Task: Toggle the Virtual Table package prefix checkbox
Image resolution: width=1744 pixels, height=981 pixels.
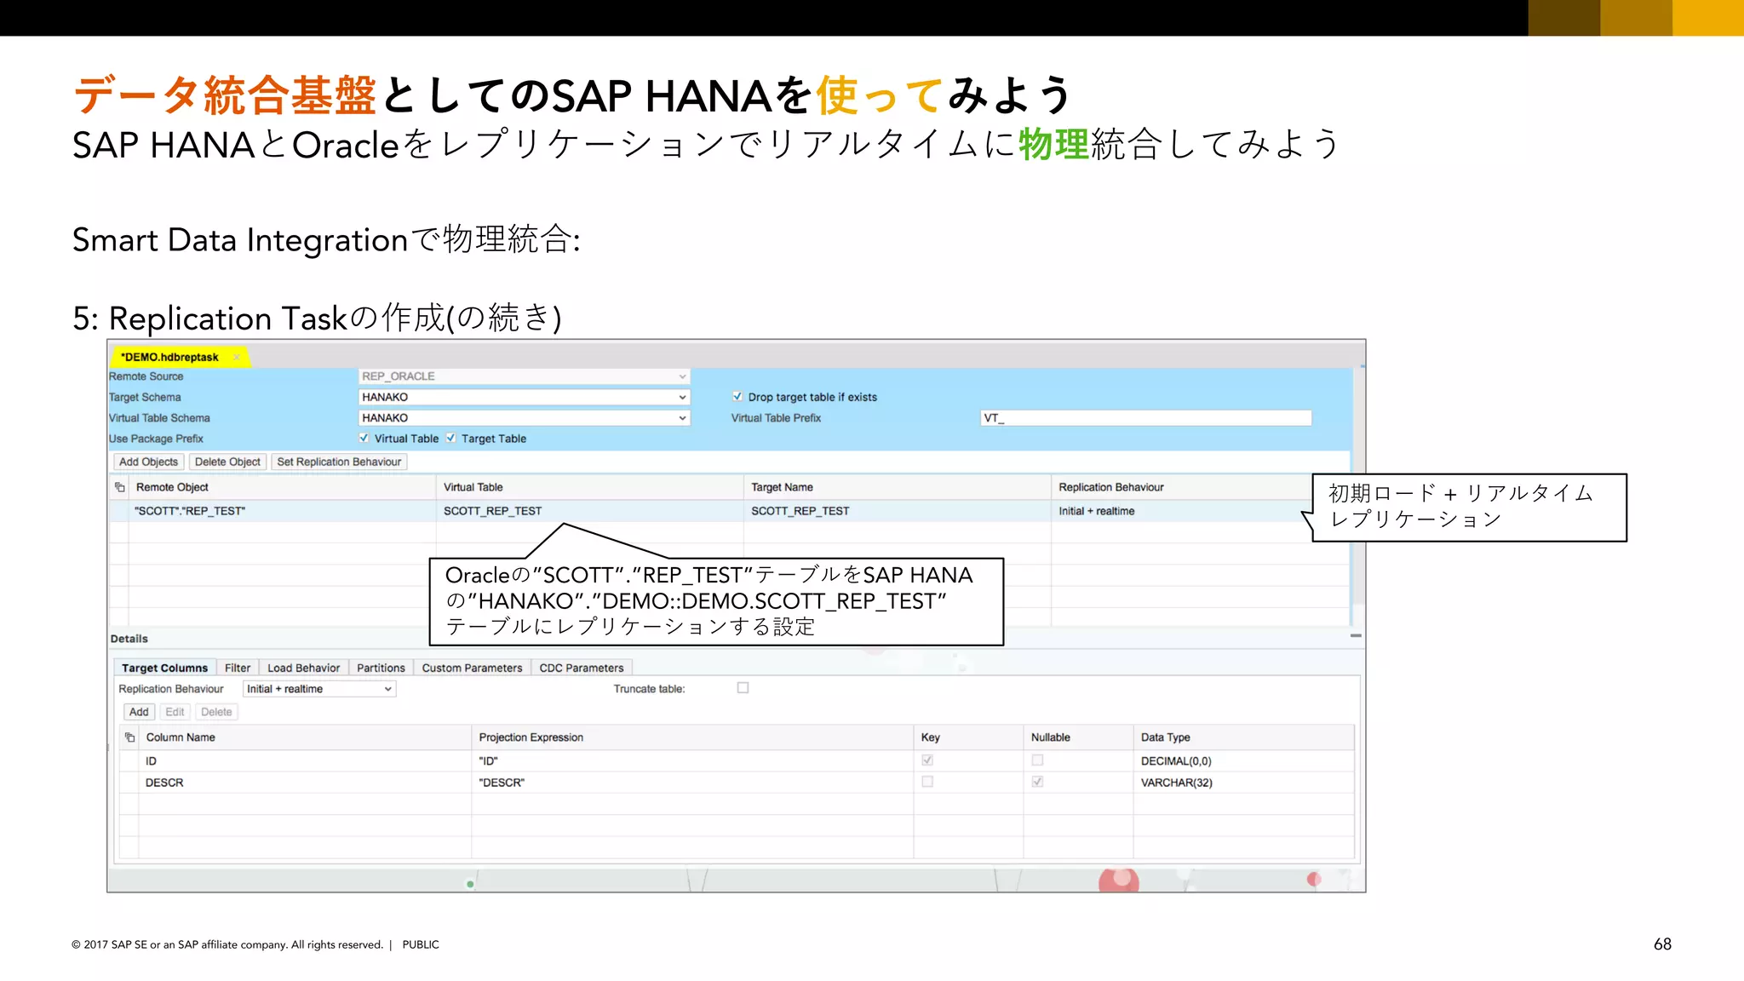Action: 364,439
